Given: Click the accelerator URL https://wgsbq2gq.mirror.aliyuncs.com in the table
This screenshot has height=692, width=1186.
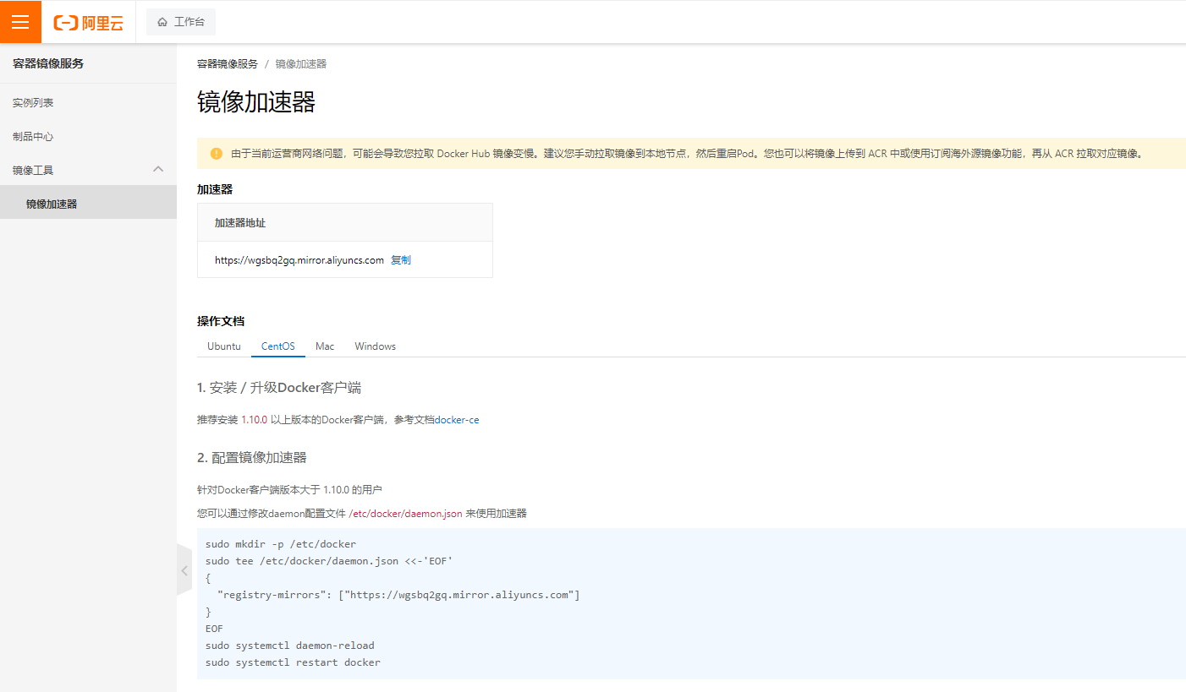Looking at the screenshot, I should tap(299, 260).
